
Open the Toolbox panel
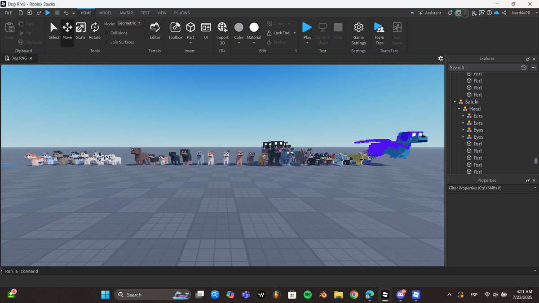click(x=176, y=31)
